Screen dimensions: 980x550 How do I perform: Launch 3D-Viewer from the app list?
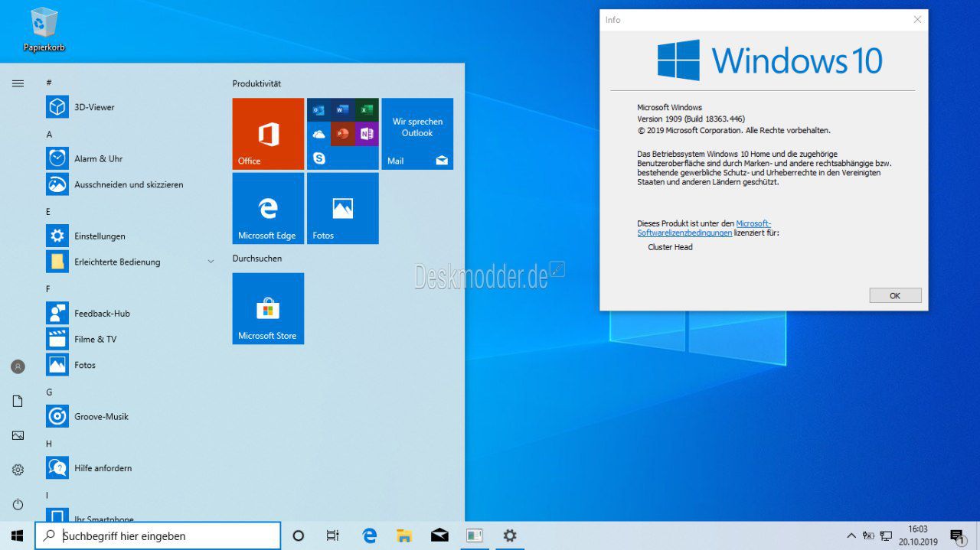(130, 107)
